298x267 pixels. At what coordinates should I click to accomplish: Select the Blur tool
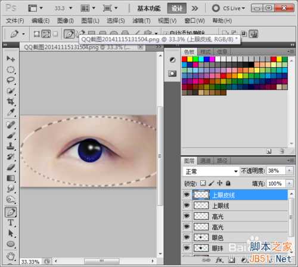(11, 189)
